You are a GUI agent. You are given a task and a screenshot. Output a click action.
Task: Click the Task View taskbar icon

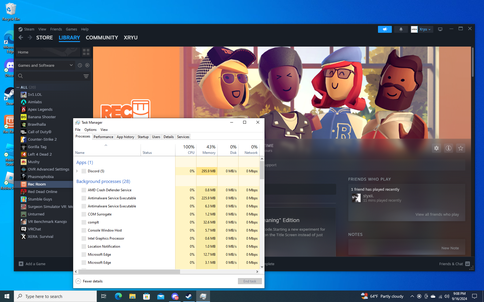[104, 296]
